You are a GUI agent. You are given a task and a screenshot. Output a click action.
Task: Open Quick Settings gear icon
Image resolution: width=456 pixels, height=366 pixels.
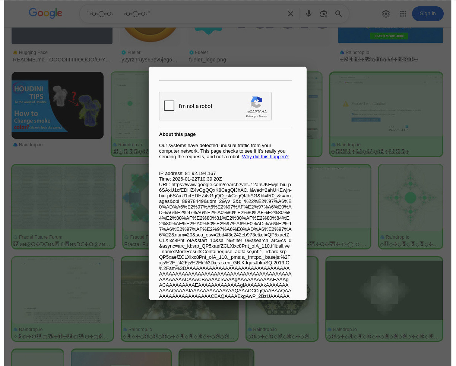click(x=386, y=14)
